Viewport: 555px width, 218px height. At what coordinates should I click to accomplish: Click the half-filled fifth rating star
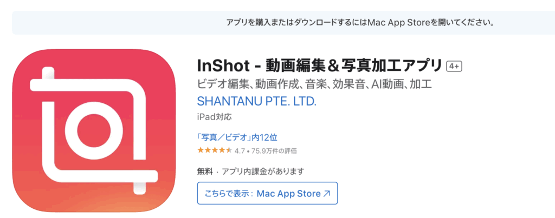[229, 150]
